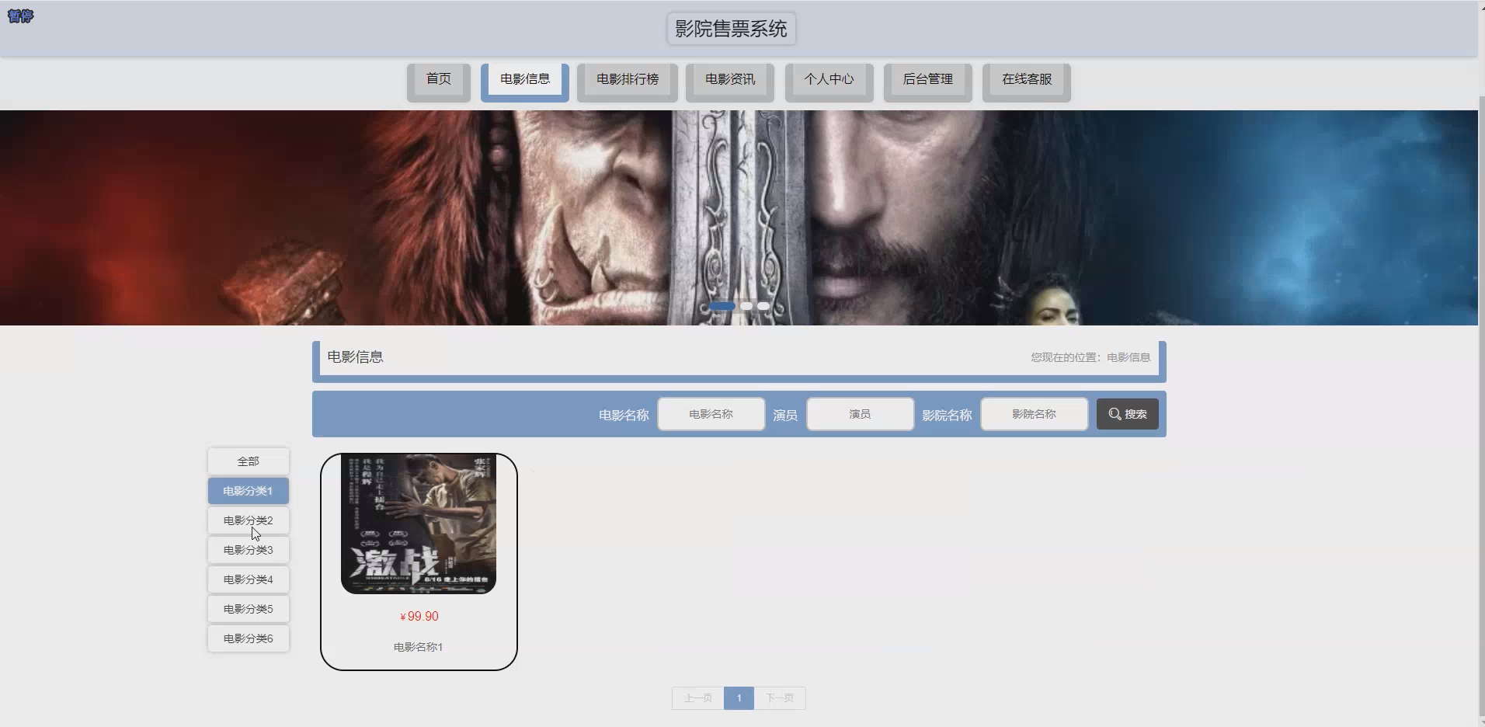Focus the 演员 search input
The image size is (1485, 727).
(860, 414)
